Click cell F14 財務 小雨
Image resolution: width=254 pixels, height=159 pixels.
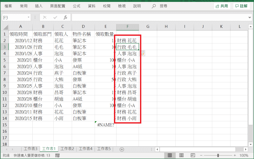pyautogui.click(x=128, y=118)
